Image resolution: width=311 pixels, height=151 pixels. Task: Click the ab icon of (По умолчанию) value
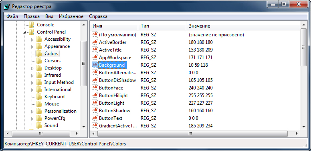[95, 35]
